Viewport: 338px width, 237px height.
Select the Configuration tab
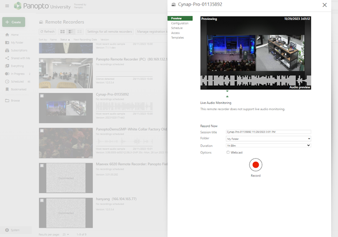(180, 23)
